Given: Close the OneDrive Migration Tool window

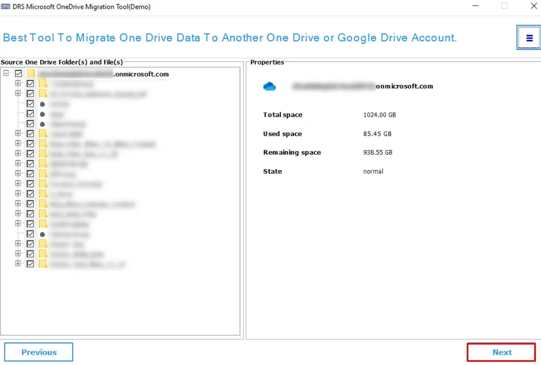Looking at the screenshot, I should (x=534, y=6).
